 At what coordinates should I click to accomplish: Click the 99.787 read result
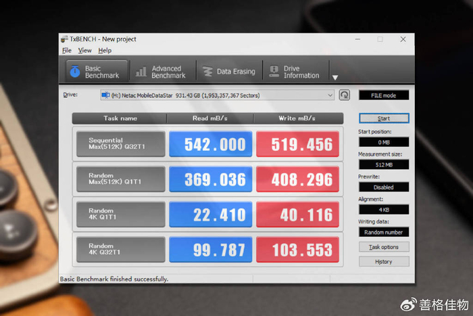tap(211, 249)
